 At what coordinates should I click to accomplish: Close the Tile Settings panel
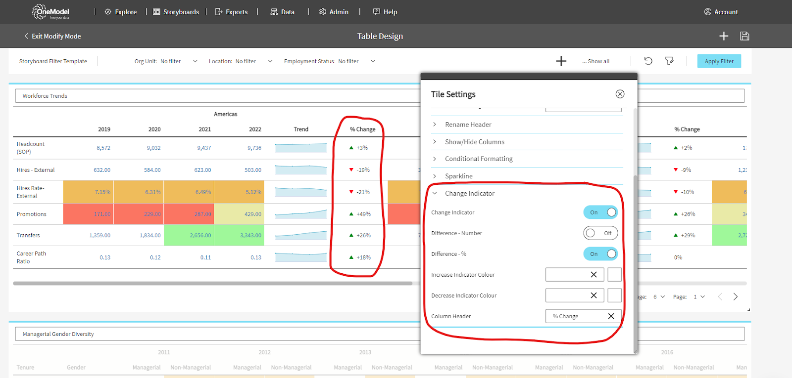click(x=620, y=94)
